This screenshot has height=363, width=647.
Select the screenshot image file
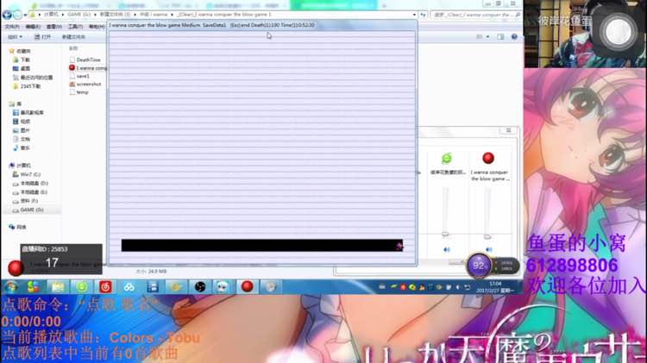pyautogui.click(x=85, y=84)
